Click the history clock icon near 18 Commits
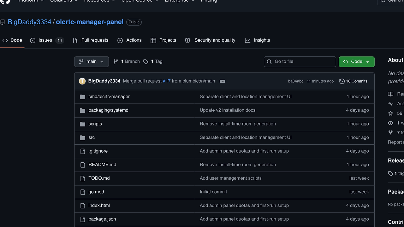The width and height of the screenshot is (404, 227). point(342,81)
